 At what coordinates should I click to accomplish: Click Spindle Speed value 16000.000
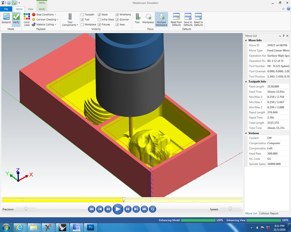[274, 164]
